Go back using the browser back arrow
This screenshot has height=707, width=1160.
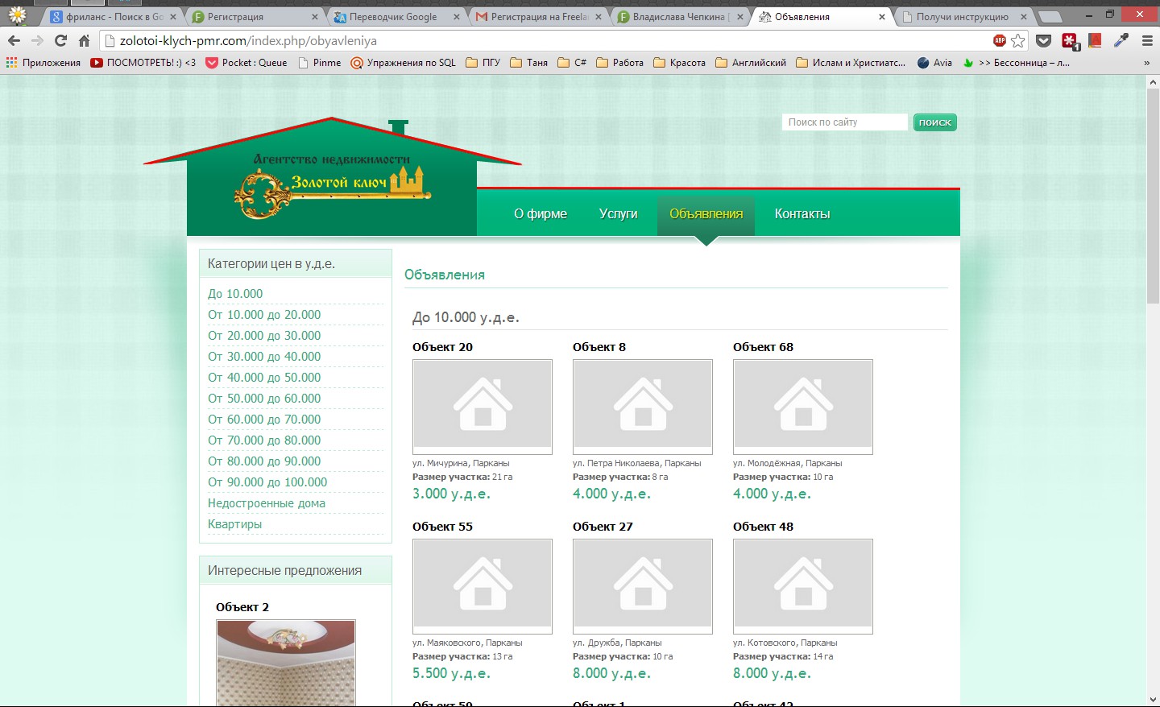[14, 40]
